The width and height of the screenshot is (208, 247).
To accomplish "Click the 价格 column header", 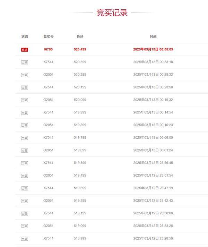I will coord(80,37).
